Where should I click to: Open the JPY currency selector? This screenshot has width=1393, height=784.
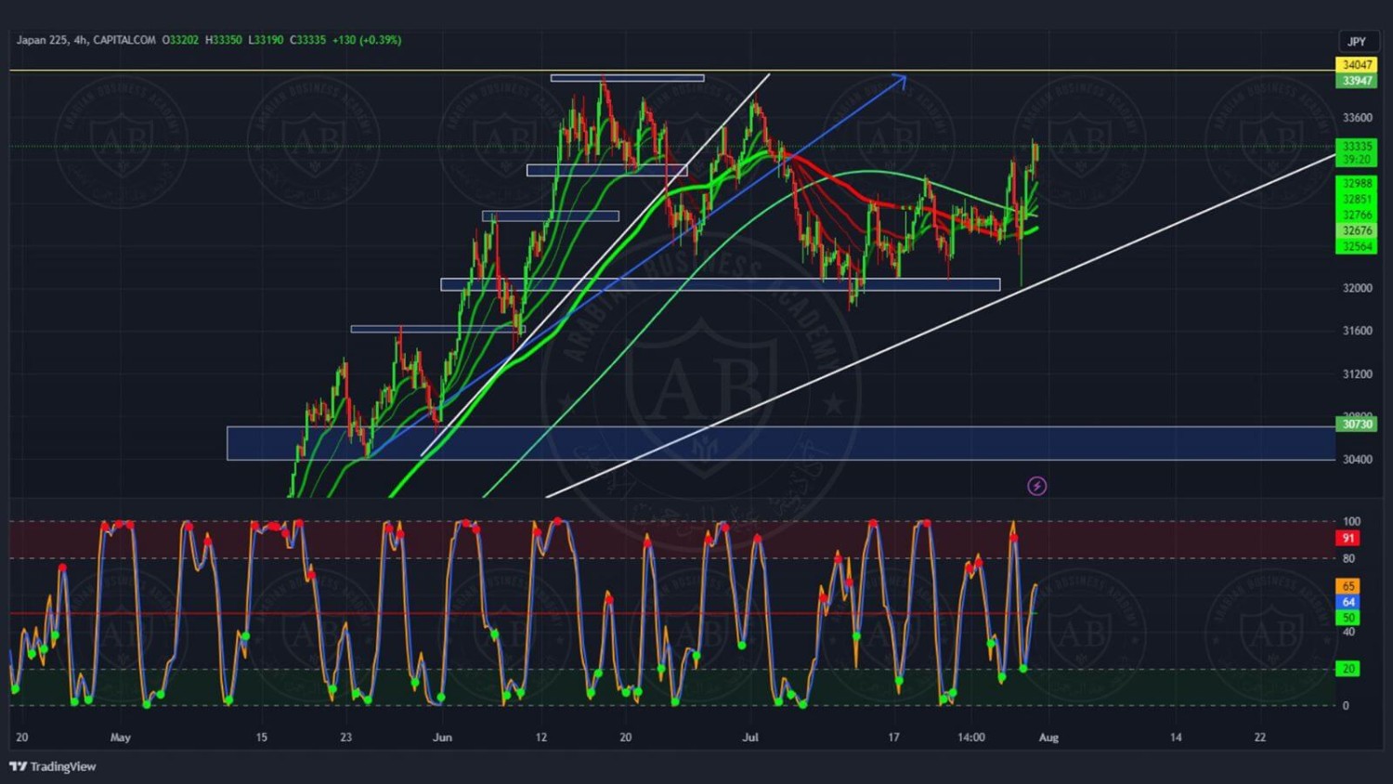[x=1357, y=42]
